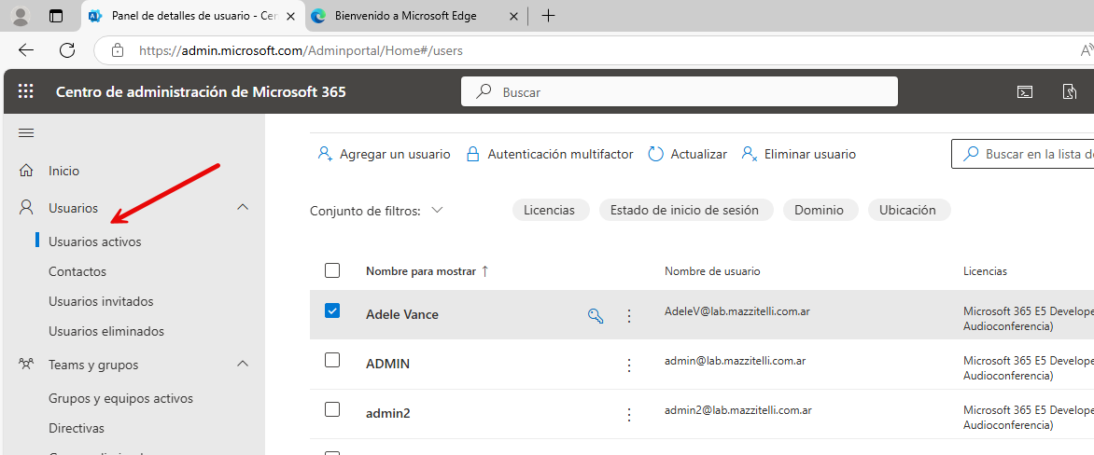
Task: Close the Bienvenido a Microsoft Edge tab
Action: pyautogui.click(x=513, y=15)
